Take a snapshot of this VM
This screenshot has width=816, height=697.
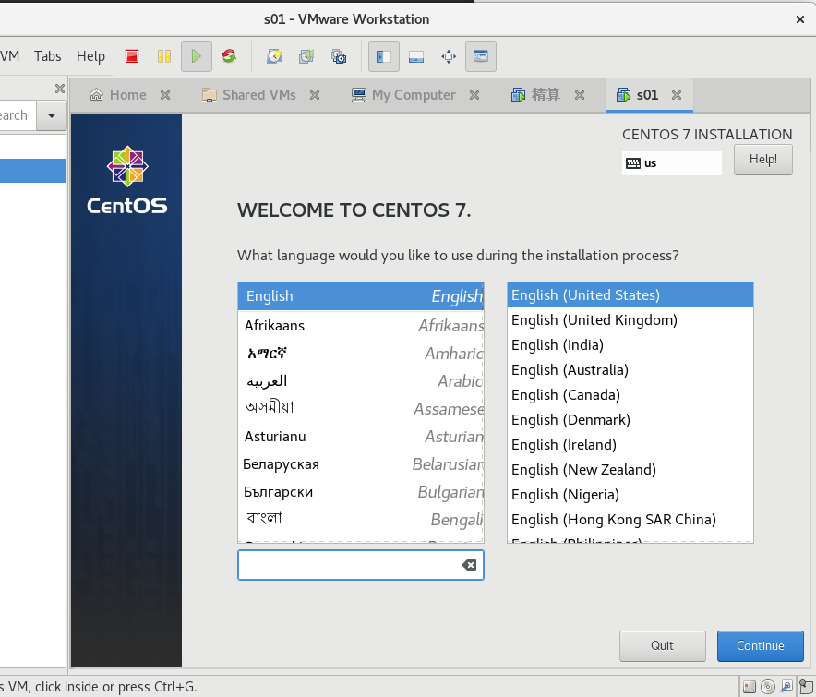click(272, 56)
